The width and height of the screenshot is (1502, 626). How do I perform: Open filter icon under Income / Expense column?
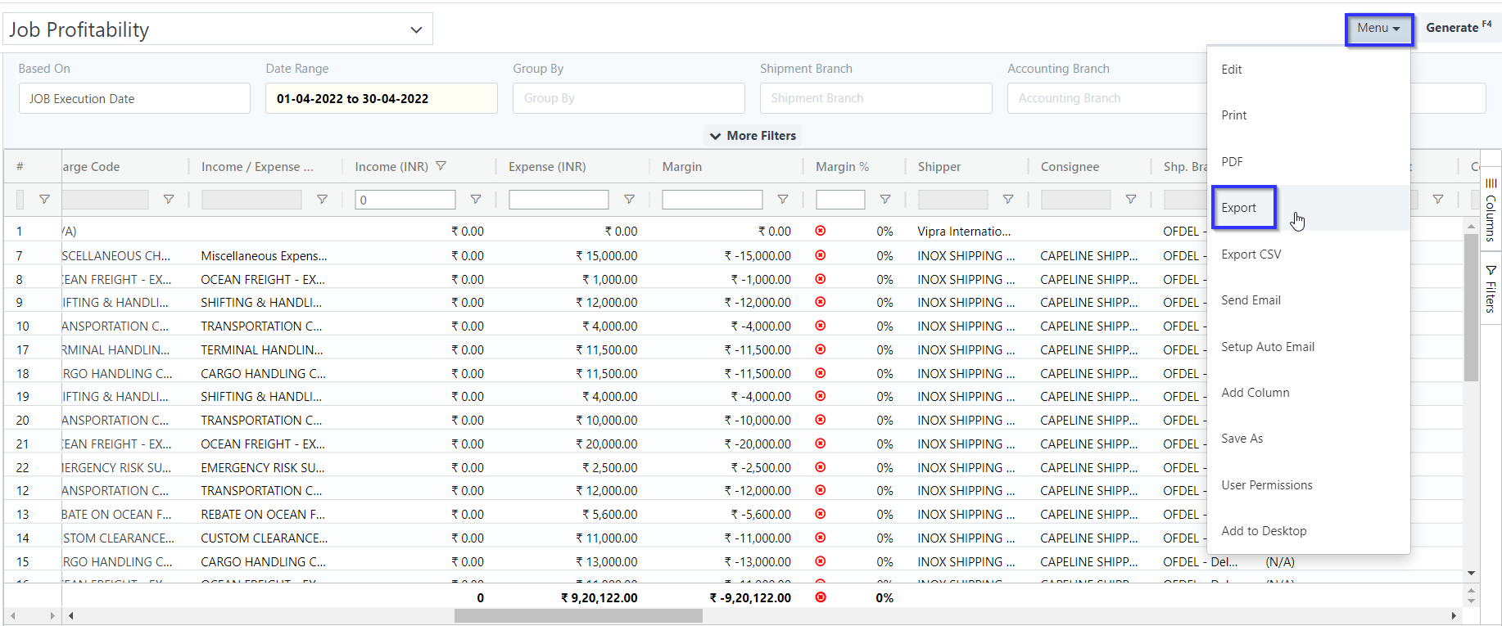pos(322,200)
